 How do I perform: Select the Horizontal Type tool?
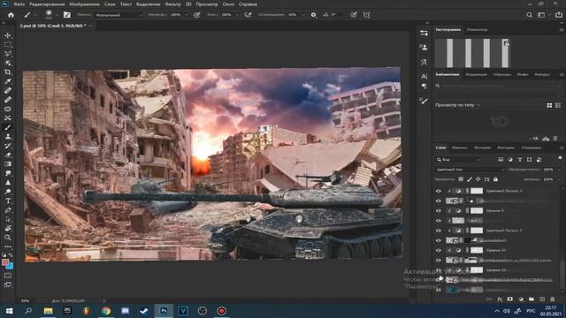pyautogui.click(x=8, y=201)
